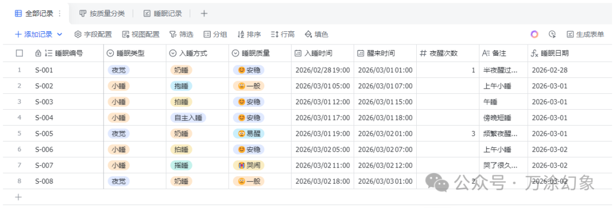The height and width of the screenshot is (208, 615).
Task: Click the 易醒 quality tag in row S-005
Action: (249, 134)
